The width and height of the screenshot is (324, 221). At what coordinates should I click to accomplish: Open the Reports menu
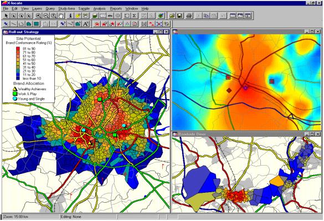pyautogui.click(x=116, y=9)
